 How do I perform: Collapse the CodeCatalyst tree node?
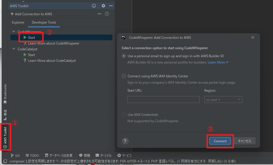[x=14, y=49]
